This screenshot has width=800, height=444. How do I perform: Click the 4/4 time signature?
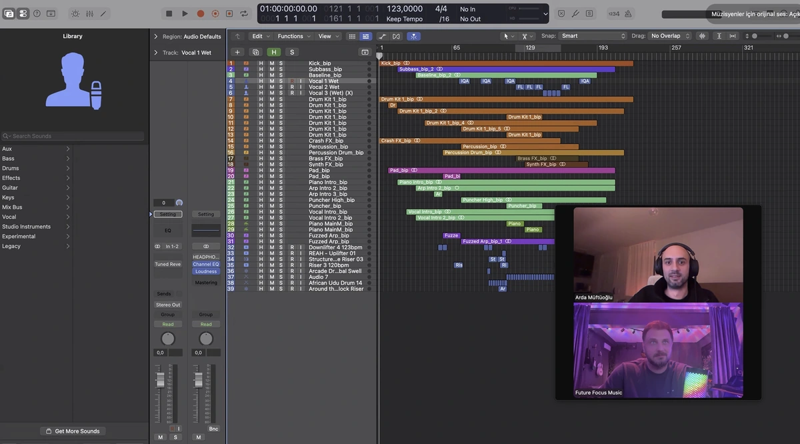tap(441, 9)
